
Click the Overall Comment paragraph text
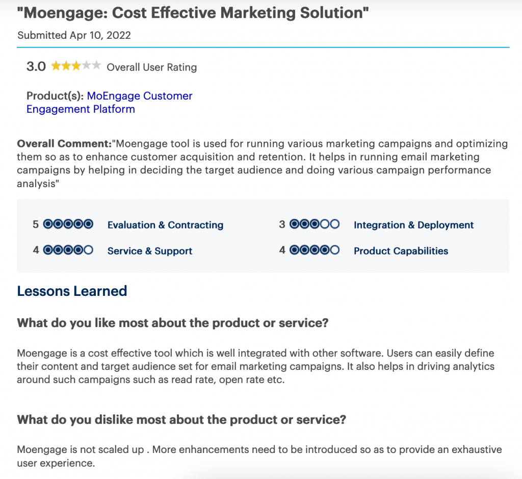tap(255, 163)
